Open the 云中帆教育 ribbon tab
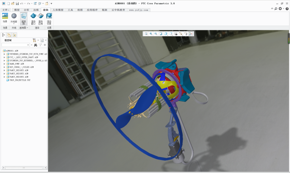Viewport: 290px width, 173px height. (118, 10)
